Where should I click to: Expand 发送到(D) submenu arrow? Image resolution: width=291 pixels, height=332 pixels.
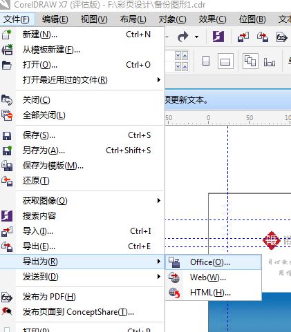pos(158,277)
